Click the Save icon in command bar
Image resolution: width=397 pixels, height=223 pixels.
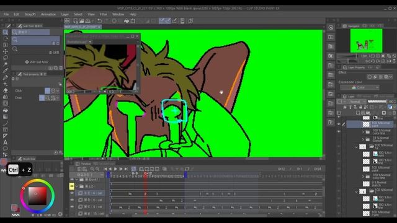point(88,21)
